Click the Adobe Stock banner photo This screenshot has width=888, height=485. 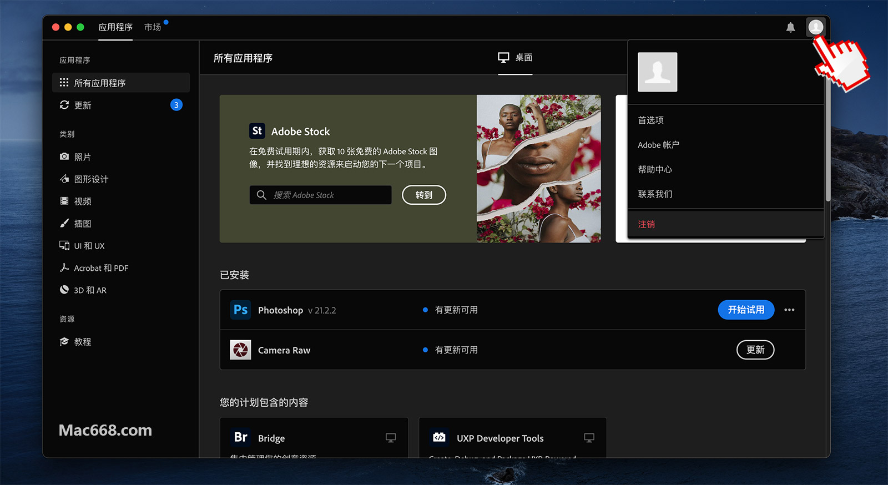[538, 169]
